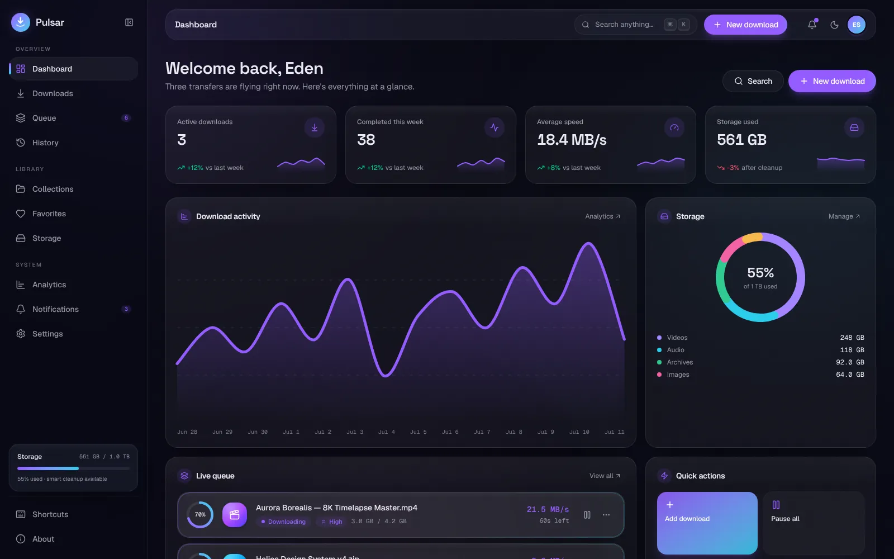894x559 pixels.
Task: Open notifications bell in top bar
Action: tap(812, 25)
